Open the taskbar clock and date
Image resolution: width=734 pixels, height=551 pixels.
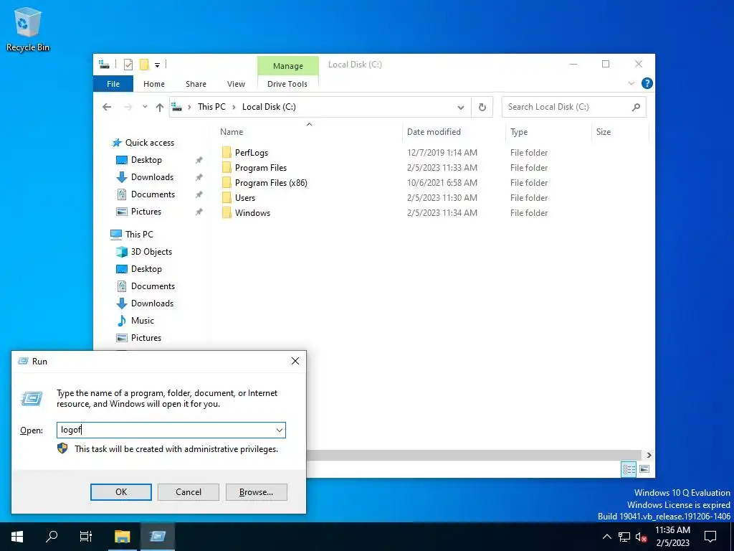[672, 537]
